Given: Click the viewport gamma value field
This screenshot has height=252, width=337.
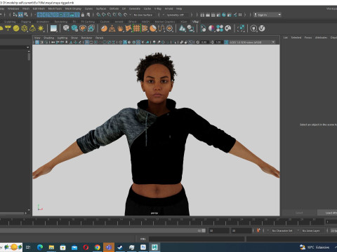Looking at the screenshot, I should point(218,42).
